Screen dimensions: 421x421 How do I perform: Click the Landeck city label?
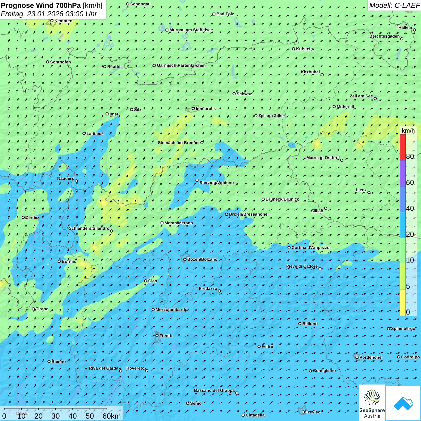(95, 134)
